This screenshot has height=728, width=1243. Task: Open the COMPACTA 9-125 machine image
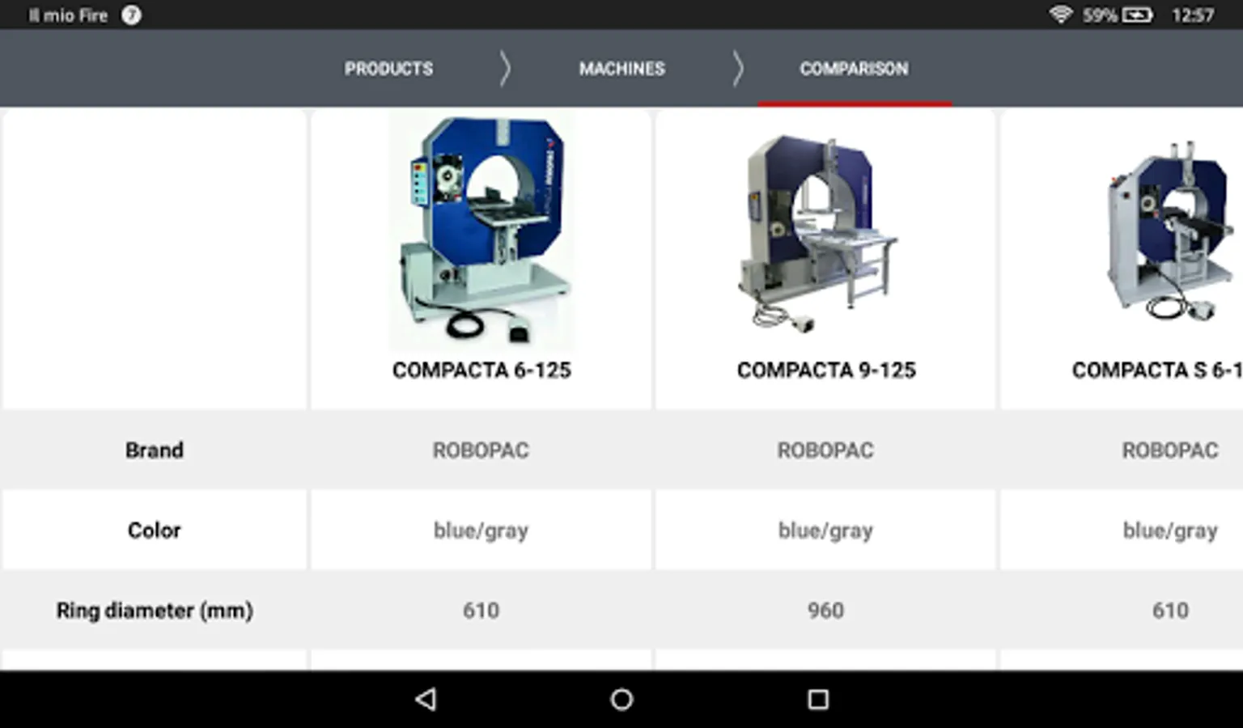pyautogui.click(x=817, y=232)
